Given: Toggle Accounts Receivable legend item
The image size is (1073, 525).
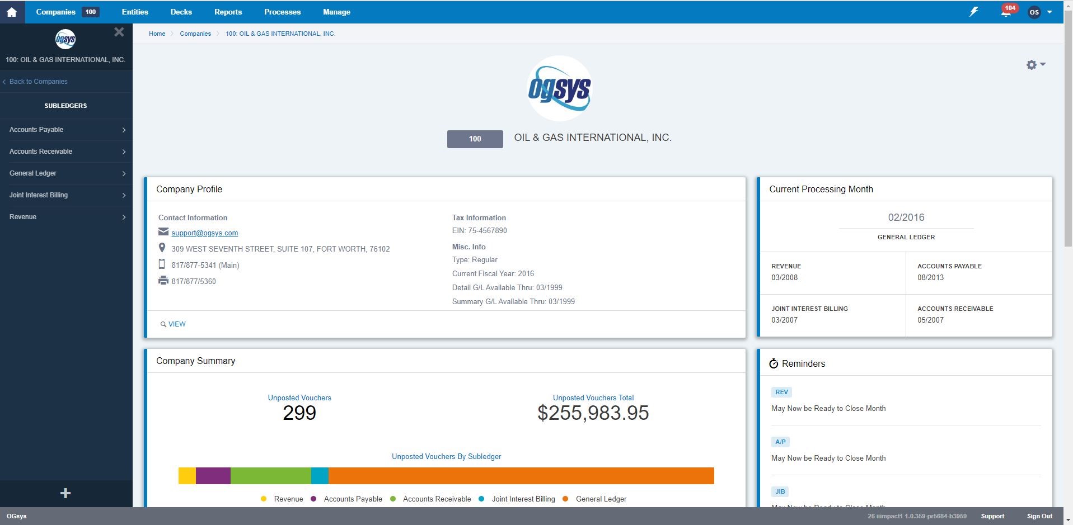Looking at the screenshot, I should tap(430, 499).
